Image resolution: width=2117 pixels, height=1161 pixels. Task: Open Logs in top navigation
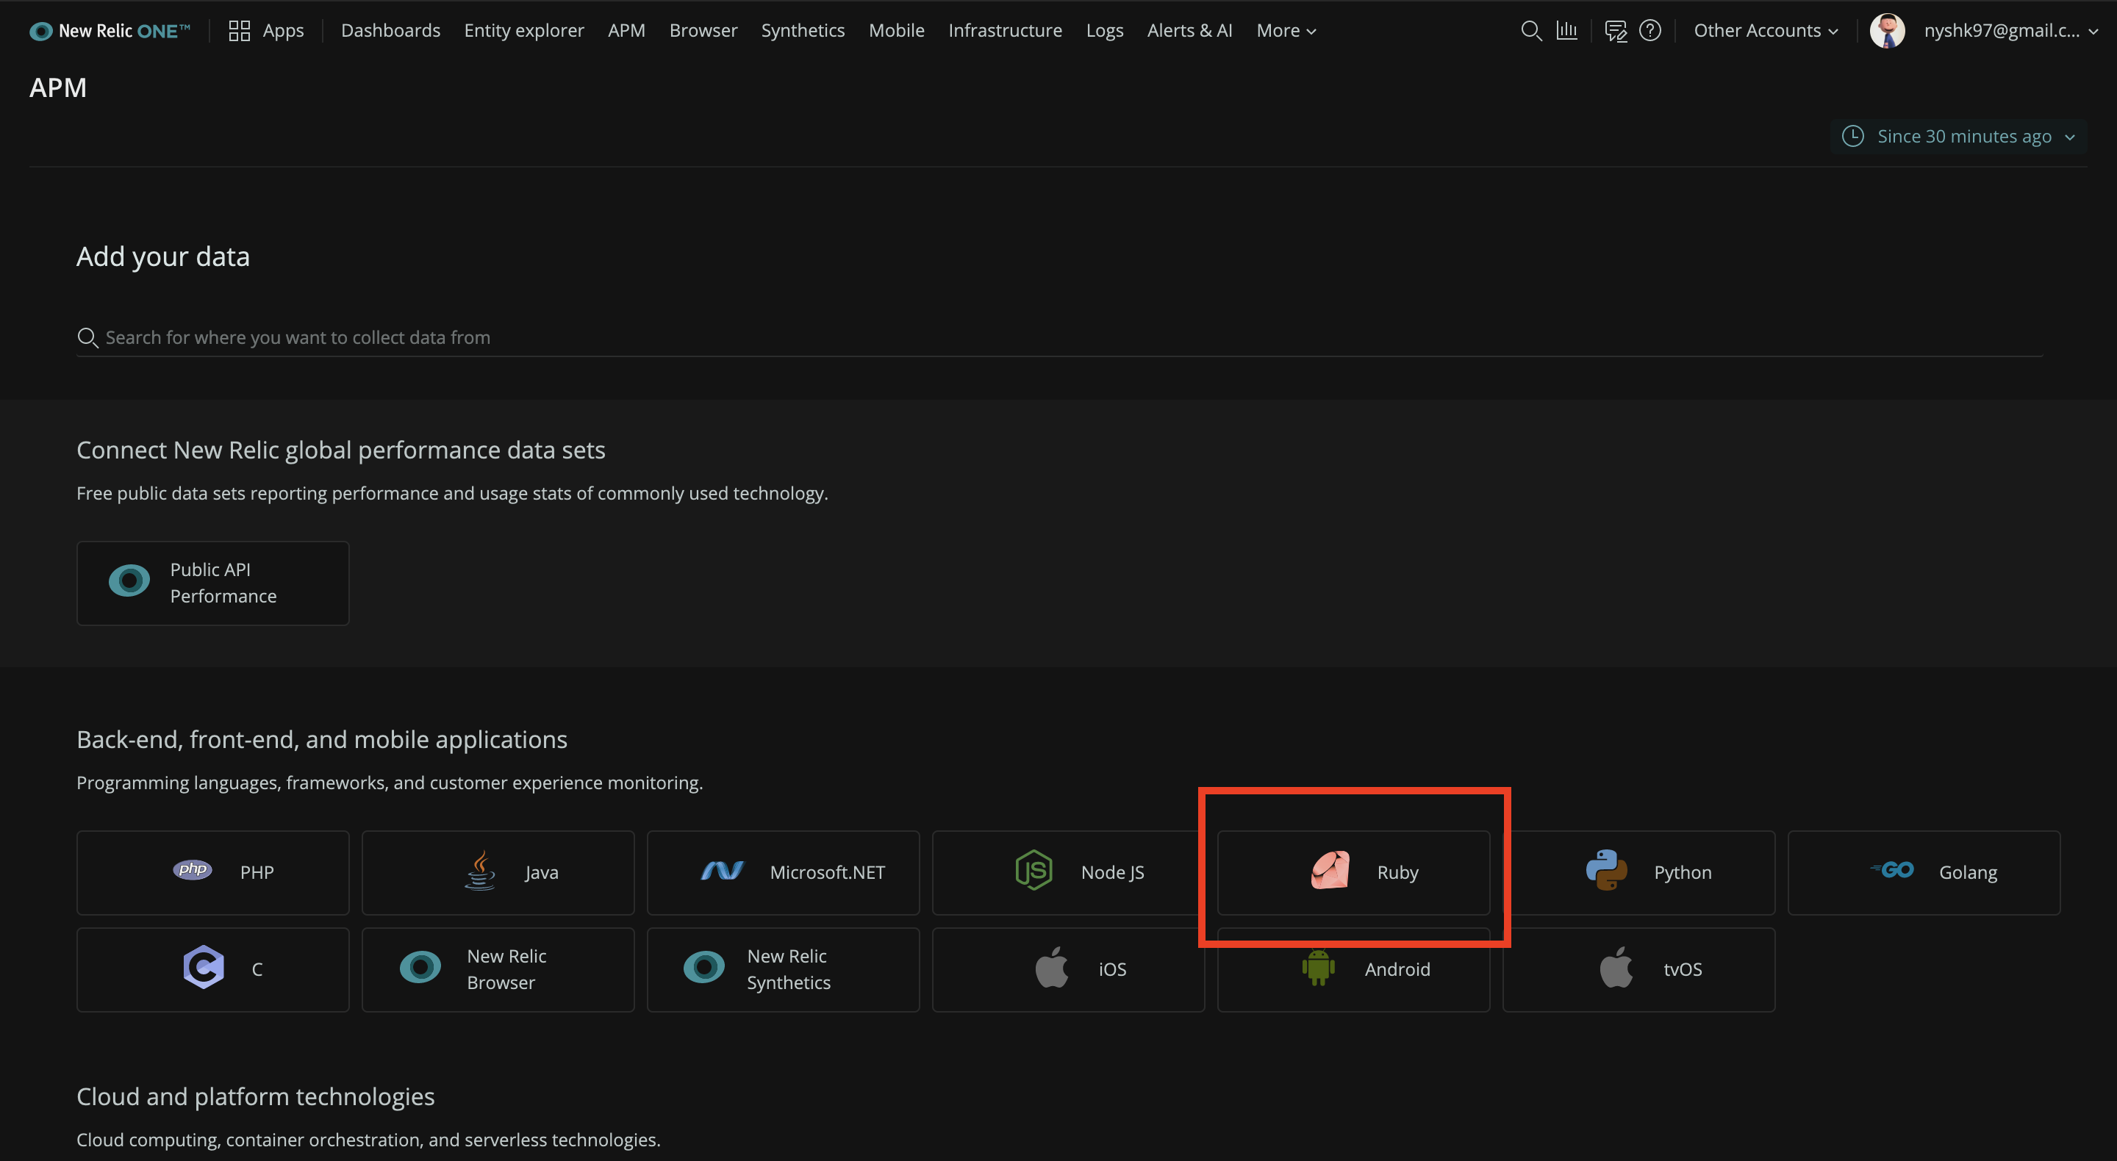tap(1105, 31)
